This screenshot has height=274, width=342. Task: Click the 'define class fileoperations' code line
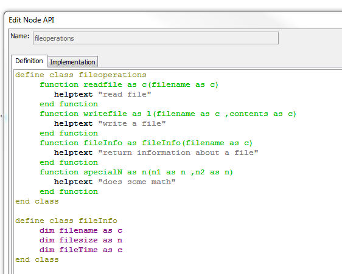tap(81, 75)
